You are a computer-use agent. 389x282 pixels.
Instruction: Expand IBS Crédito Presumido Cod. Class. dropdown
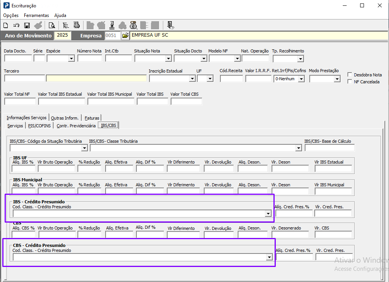(x=268, y=214)
